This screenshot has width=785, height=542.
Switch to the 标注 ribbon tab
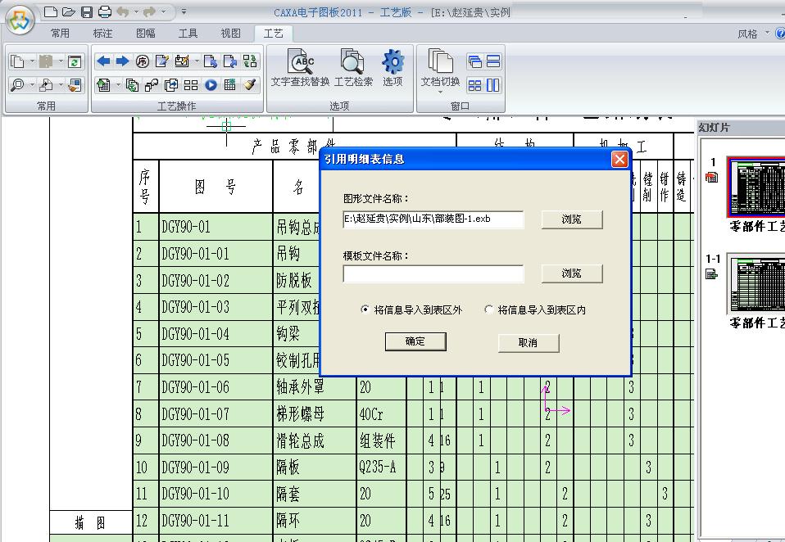[x=102, y=34]
